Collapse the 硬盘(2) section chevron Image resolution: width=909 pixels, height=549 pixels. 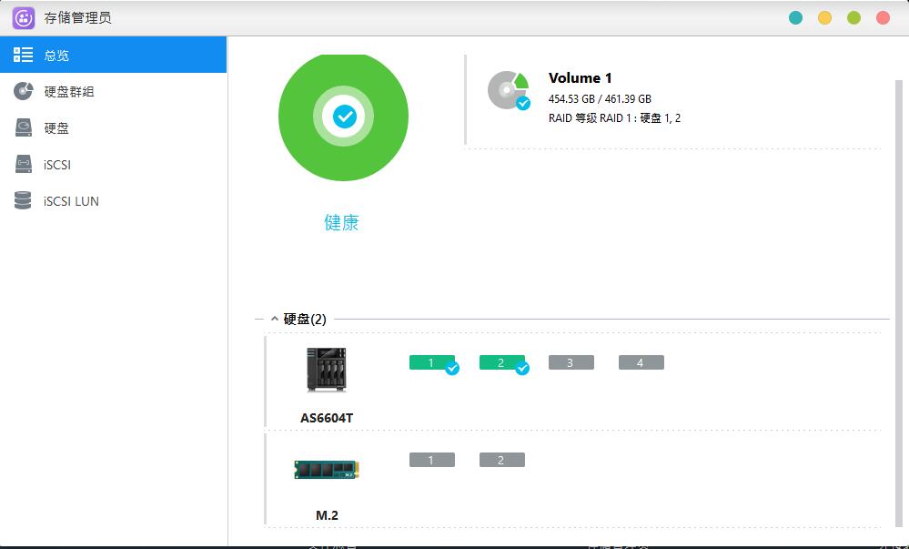tap(274, 319)
